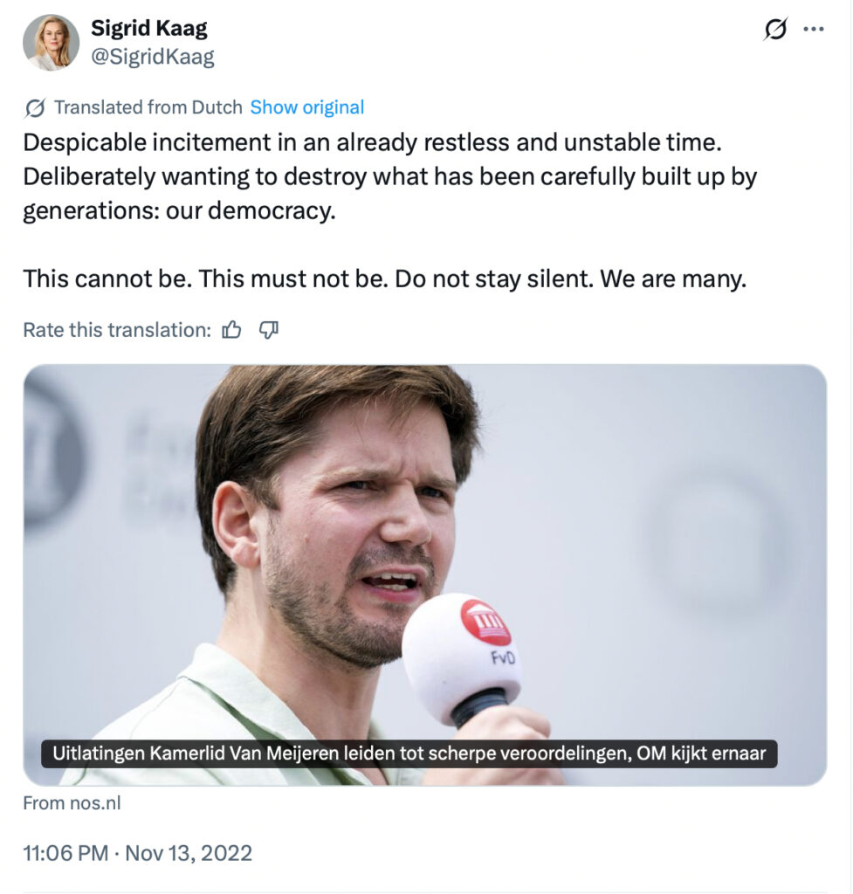The height and width of the screenshot is (894, 853).
Task: Click the FvD logo on the microphone
Action: (x=485, y=623)
